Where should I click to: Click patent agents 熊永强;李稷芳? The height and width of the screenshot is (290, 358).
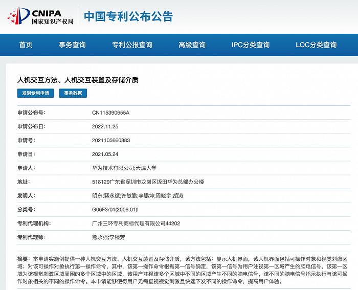108,237
